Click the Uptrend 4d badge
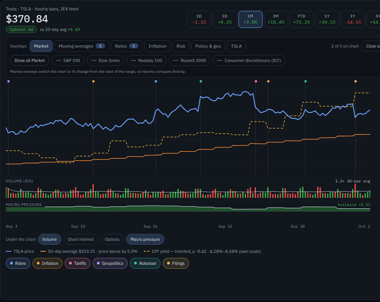This screenshot has height=302, width=380. point(21,29)
